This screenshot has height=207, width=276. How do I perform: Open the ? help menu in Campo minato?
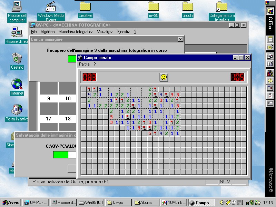point(95,64)
